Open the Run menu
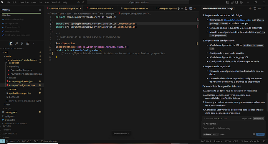 (47, 2)
